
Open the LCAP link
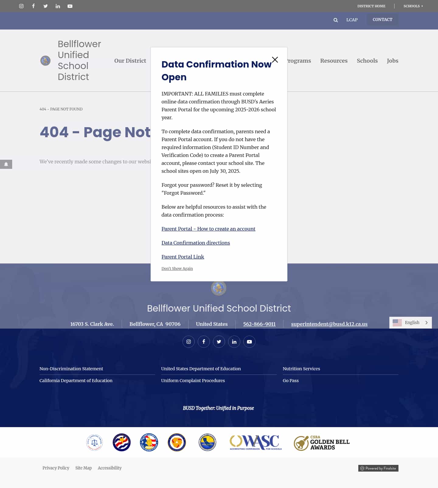[x=352, y=20]
